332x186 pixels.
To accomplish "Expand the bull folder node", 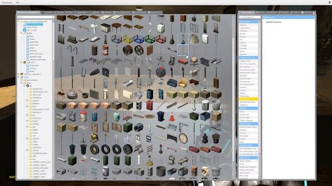I will click(27, 127).
